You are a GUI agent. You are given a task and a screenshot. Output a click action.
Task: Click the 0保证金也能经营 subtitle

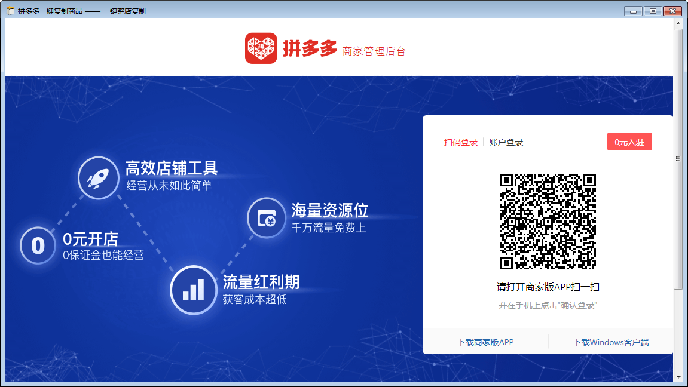tap(103, 255)
